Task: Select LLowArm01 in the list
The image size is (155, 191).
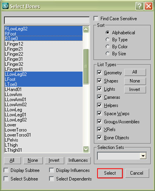Action: pos(44,100)
